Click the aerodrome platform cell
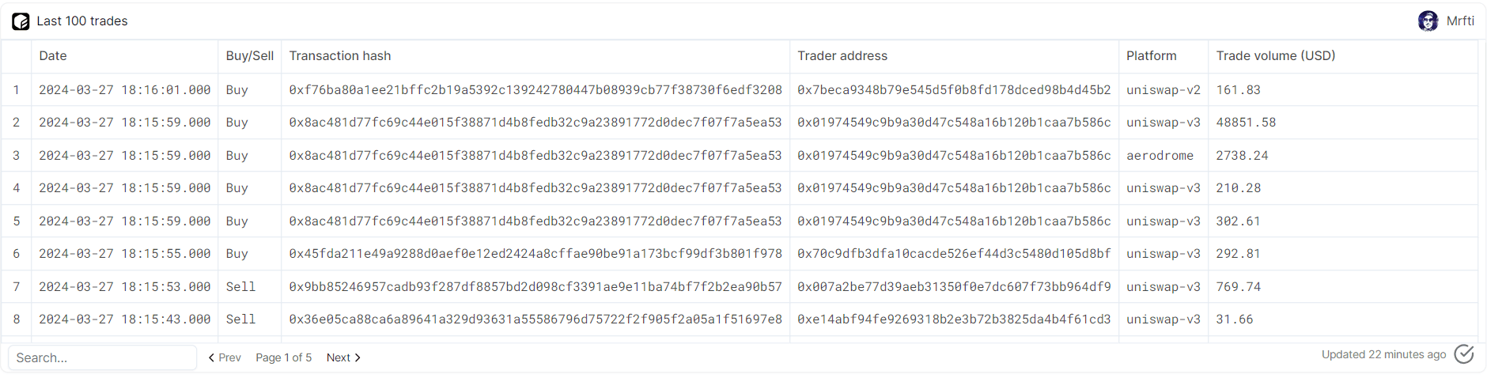The width and height of the screenshot is (1487, 378). 1160,156
